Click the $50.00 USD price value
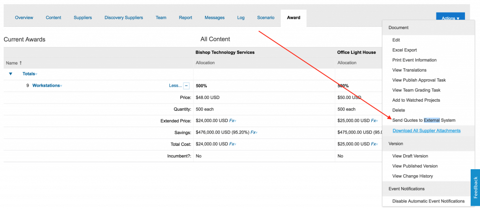Viewport: 480px width, 209px height. coord(349,97)
